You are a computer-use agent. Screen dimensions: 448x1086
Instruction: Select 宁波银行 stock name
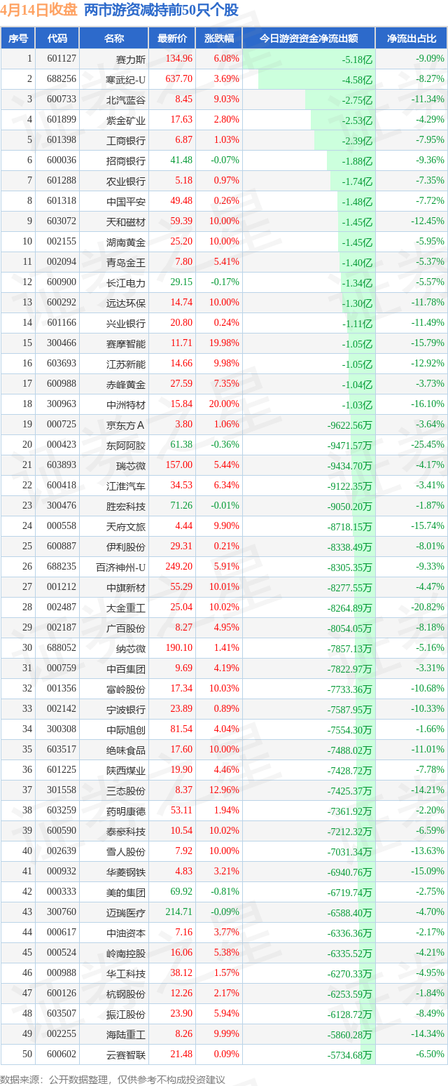[126, 710]
